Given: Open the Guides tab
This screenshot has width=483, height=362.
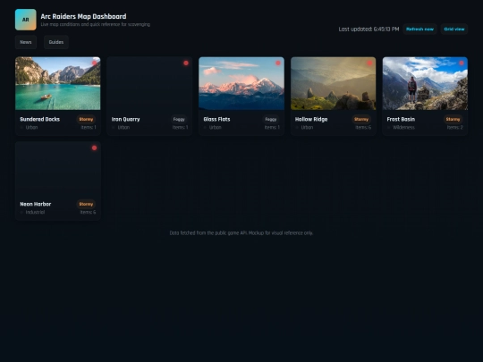Looking at the screenshot, I should point(56,42).
